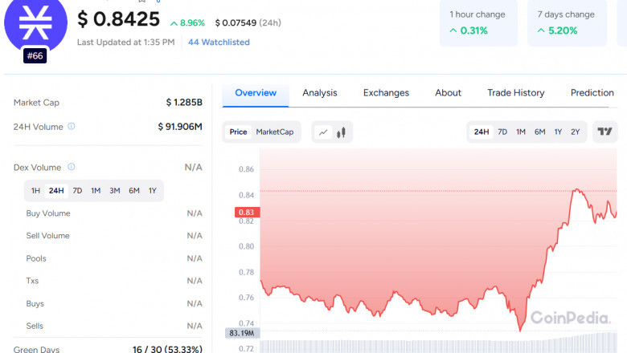Click the Txs row label

click(x=32, y=281)
